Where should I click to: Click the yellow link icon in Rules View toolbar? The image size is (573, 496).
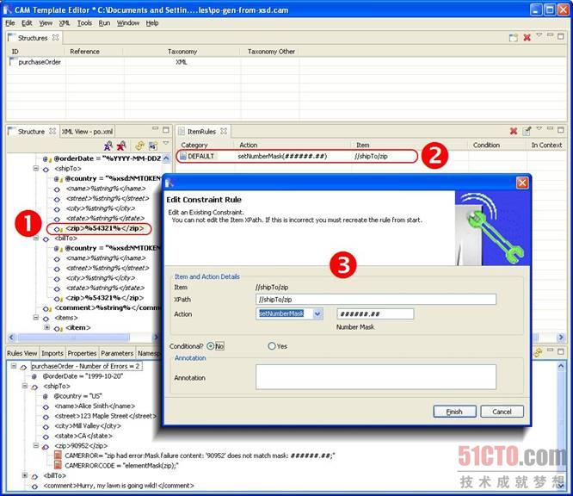pyautogui.click(x=538, y=352)
